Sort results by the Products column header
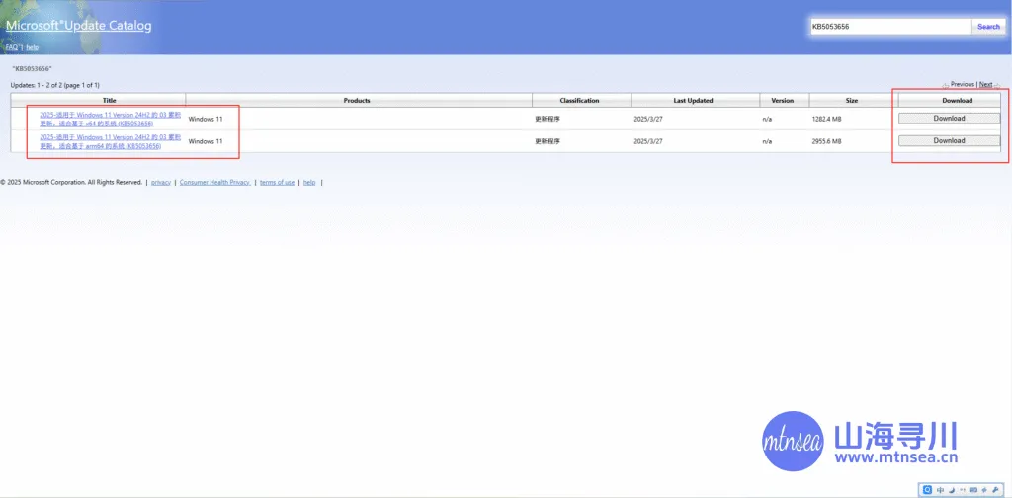This screenshot has height=498, width=1012. click(356, 101)
